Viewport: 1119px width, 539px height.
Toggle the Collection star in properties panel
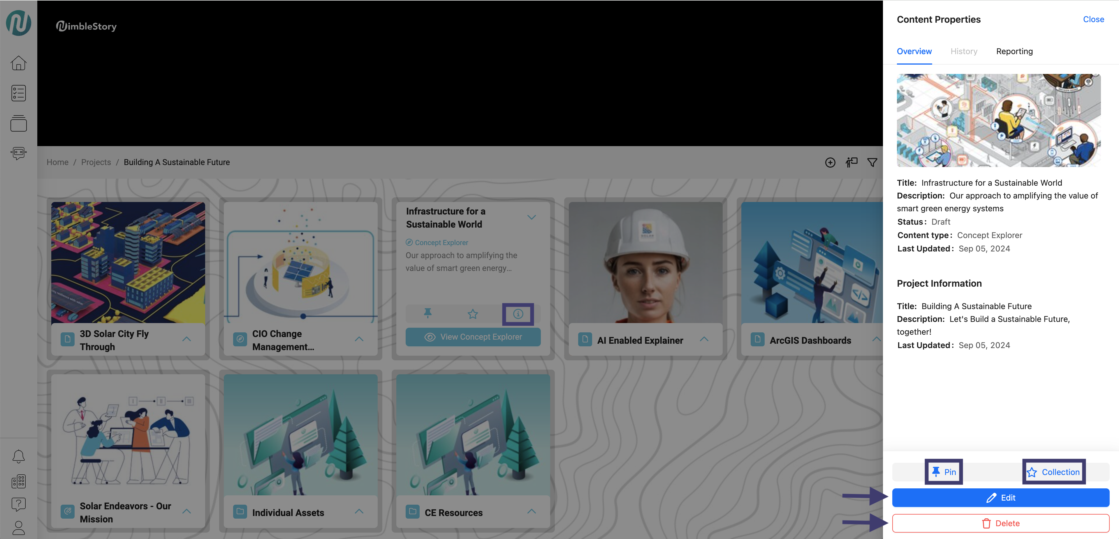(1053, 472)
